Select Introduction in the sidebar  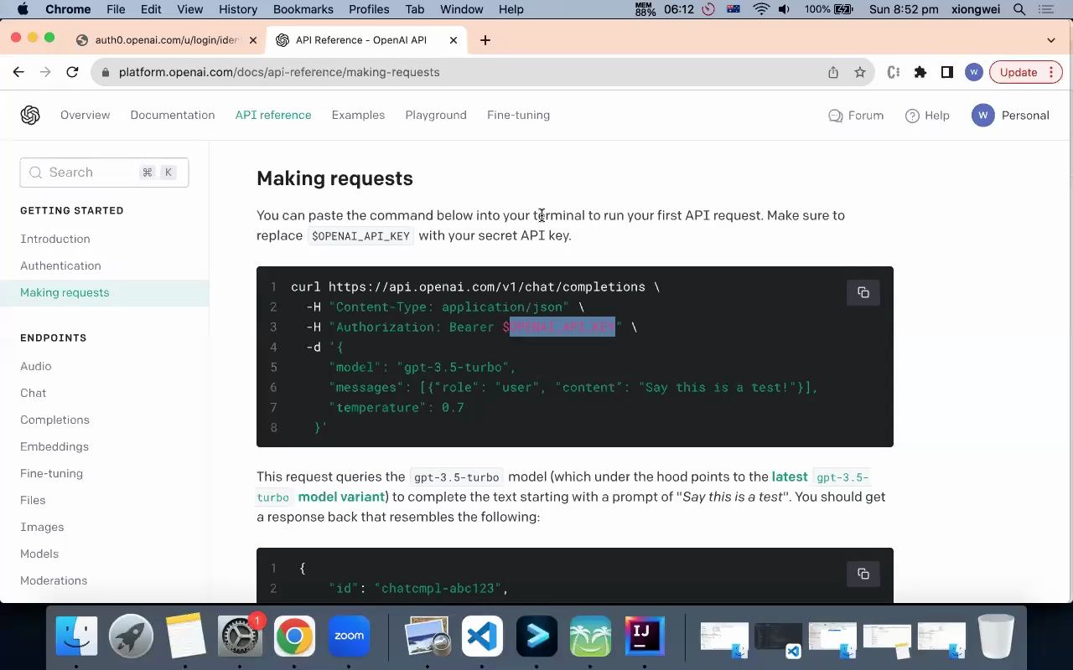pos(55,239)
